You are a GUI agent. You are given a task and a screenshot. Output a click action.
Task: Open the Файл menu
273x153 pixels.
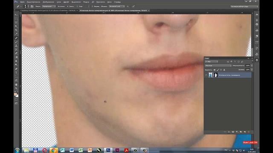point(22,2)
